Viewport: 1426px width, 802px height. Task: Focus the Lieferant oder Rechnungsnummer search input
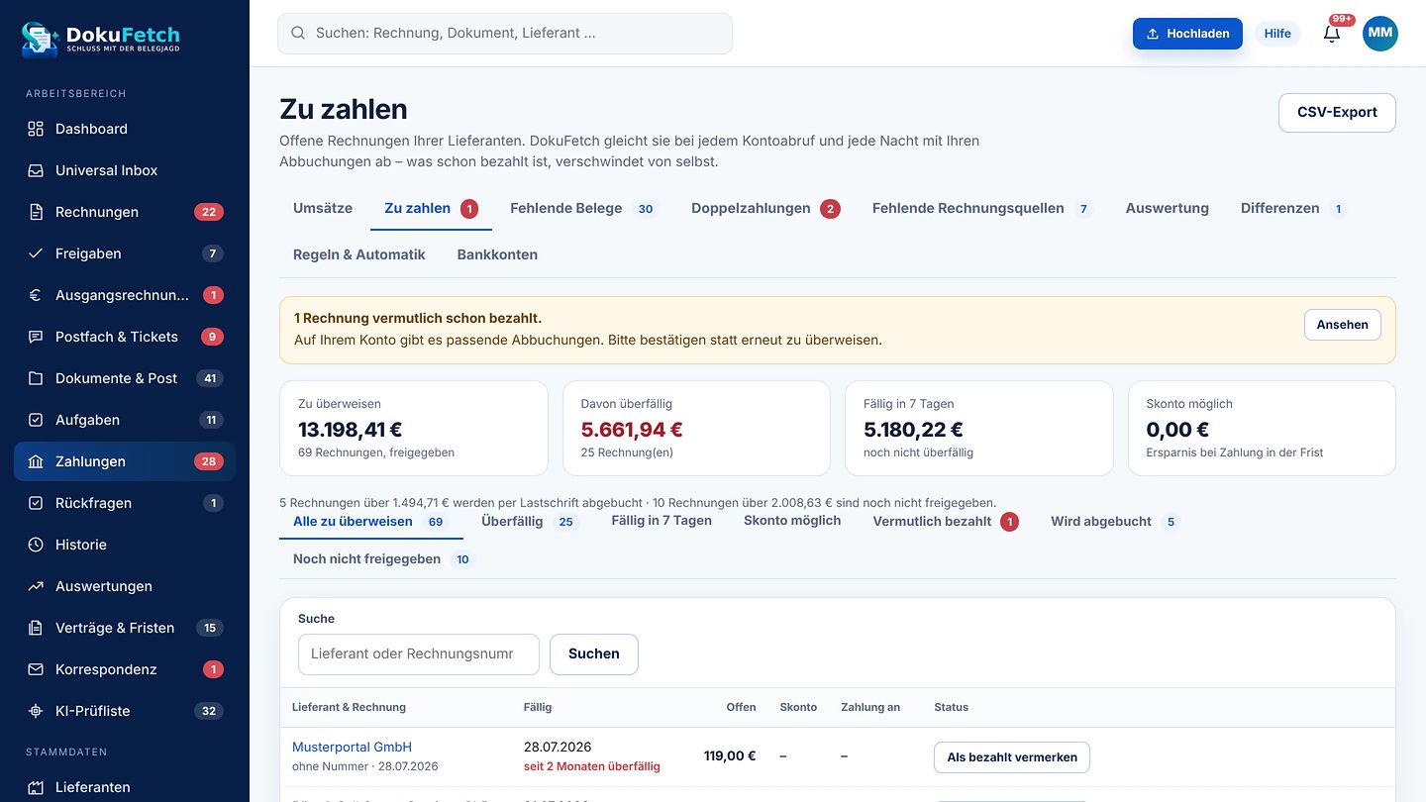[419, 653]
